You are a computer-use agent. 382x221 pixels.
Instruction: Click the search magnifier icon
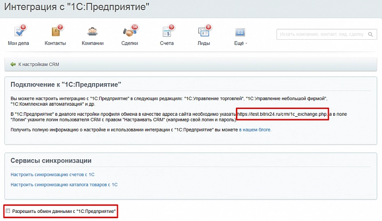pyautogui.click(x=371, y=34)
